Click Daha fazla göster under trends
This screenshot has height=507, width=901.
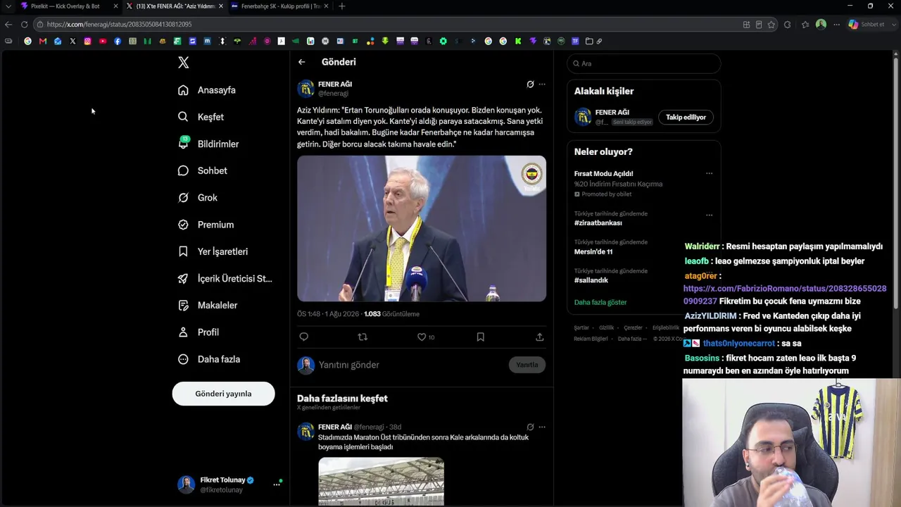pos(600,303)
